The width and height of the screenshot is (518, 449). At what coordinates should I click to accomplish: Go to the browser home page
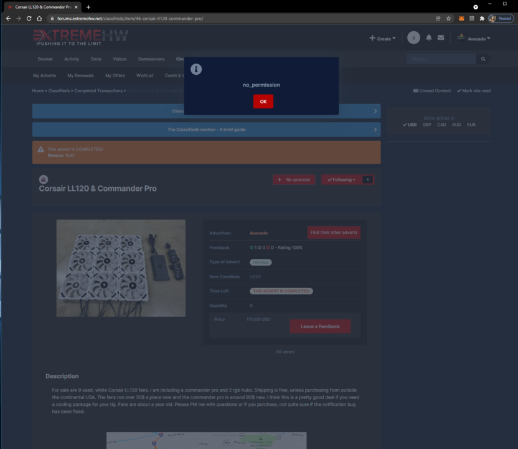click(x=39, y=19)
